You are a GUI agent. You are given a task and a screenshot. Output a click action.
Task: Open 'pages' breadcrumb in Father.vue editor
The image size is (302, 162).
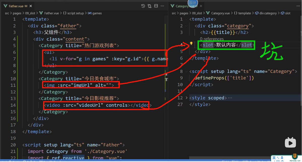coord(17,13)
